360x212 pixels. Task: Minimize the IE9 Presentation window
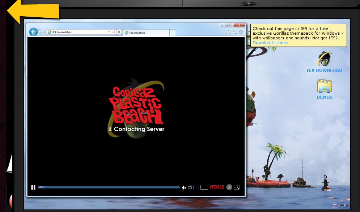(x=224, y=25)
